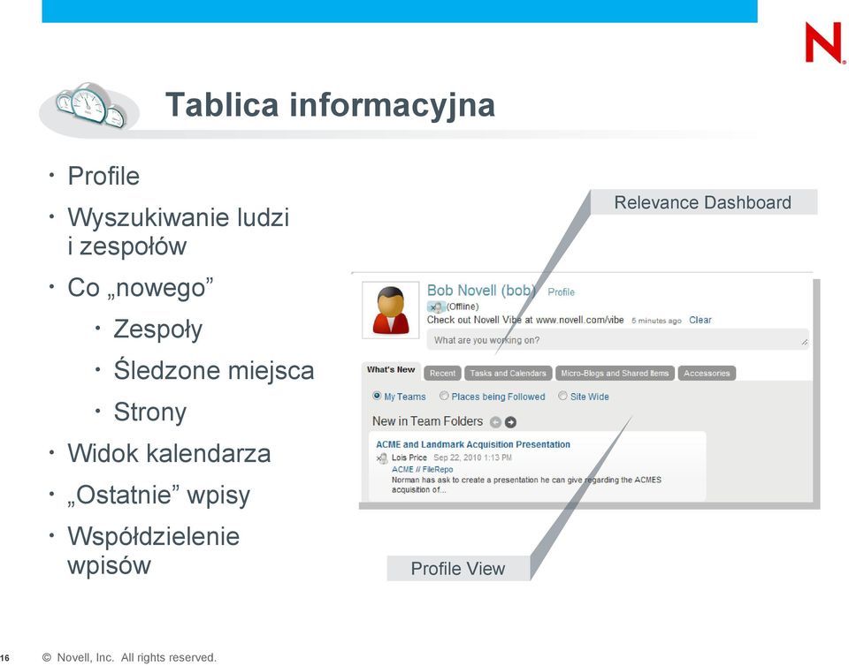Click the 5 minutes ago timestamp
Image resolution: width=849 pixels, height=666 pixels.
click(656, 321)
